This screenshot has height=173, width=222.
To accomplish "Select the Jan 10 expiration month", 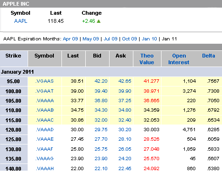I will coord(149,39).
